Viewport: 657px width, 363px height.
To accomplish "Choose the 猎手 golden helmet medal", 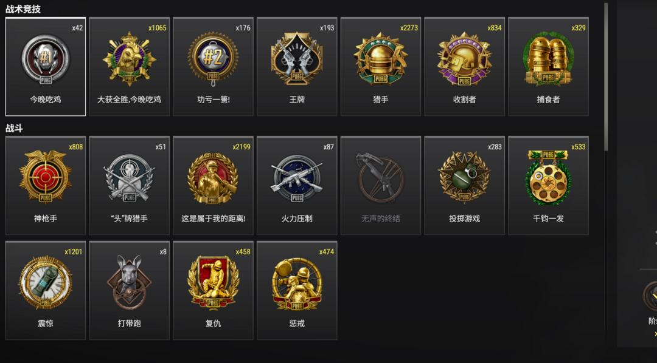I will tap(381, 67).
